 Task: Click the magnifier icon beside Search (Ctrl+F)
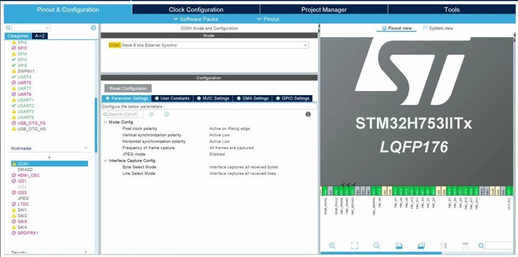coord(105,114)
